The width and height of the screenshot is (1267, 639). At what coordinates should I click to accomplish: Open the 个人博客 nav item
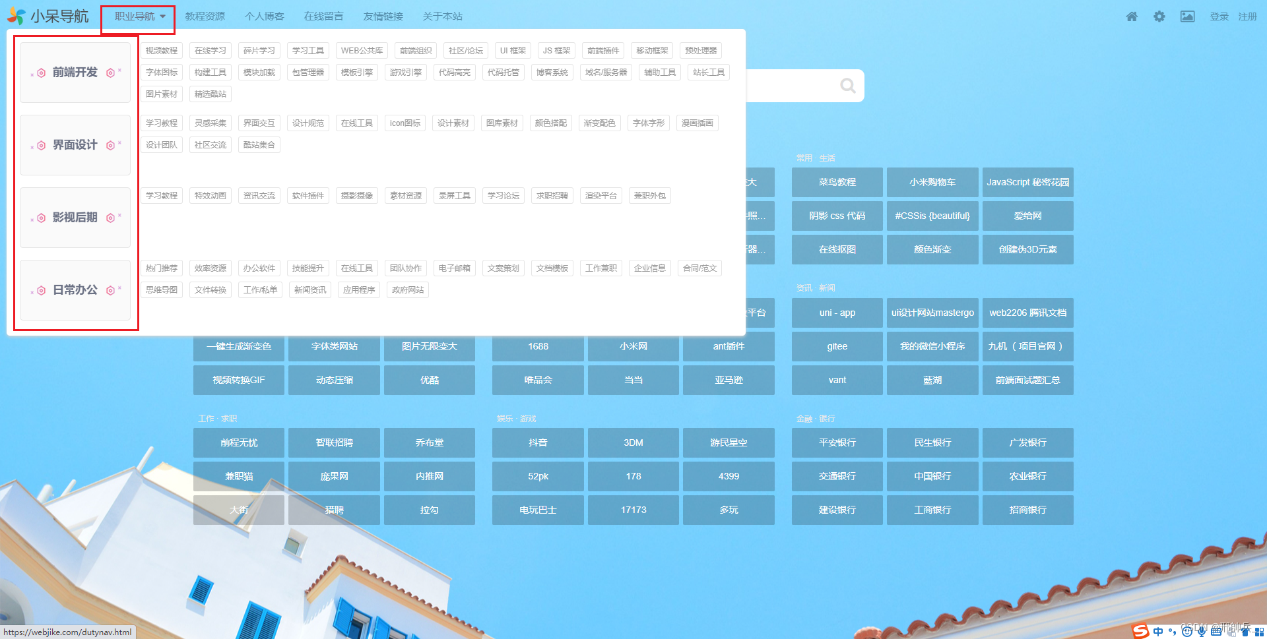(264, 16)
